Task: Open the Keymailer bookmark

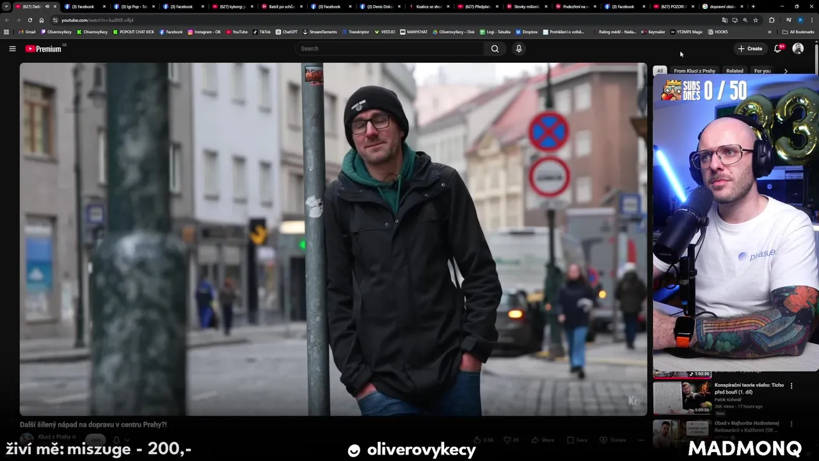Action: pyautogui.click(x=653, y=32)
